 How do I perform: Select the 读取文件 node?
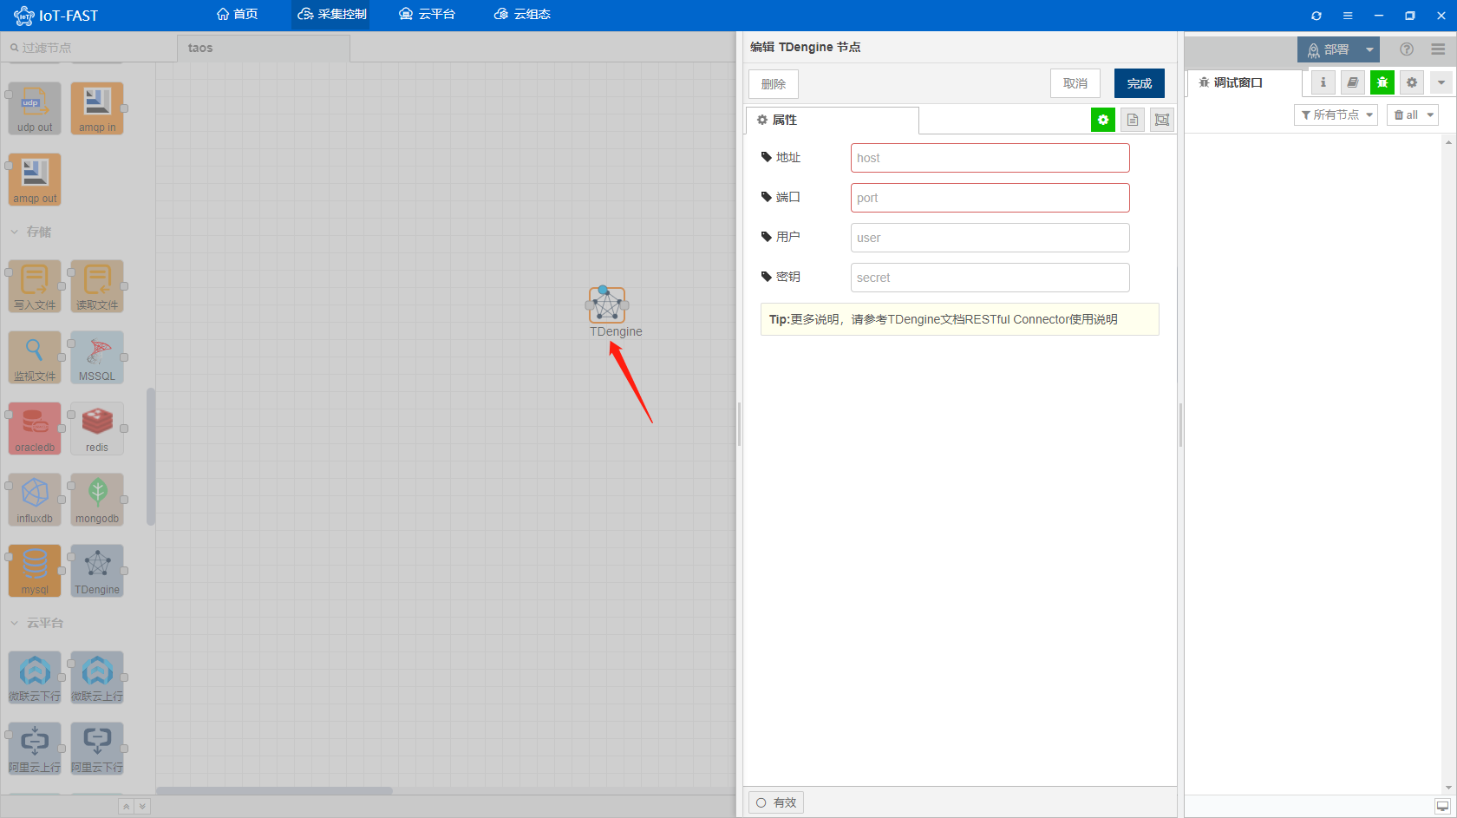tap(97, 286)
